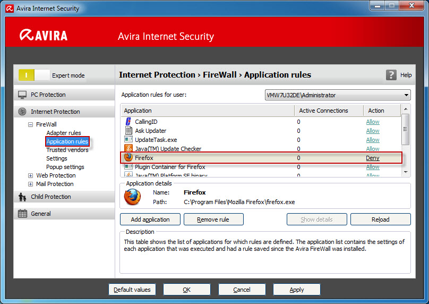Click the Apply button

click(297, 290)
